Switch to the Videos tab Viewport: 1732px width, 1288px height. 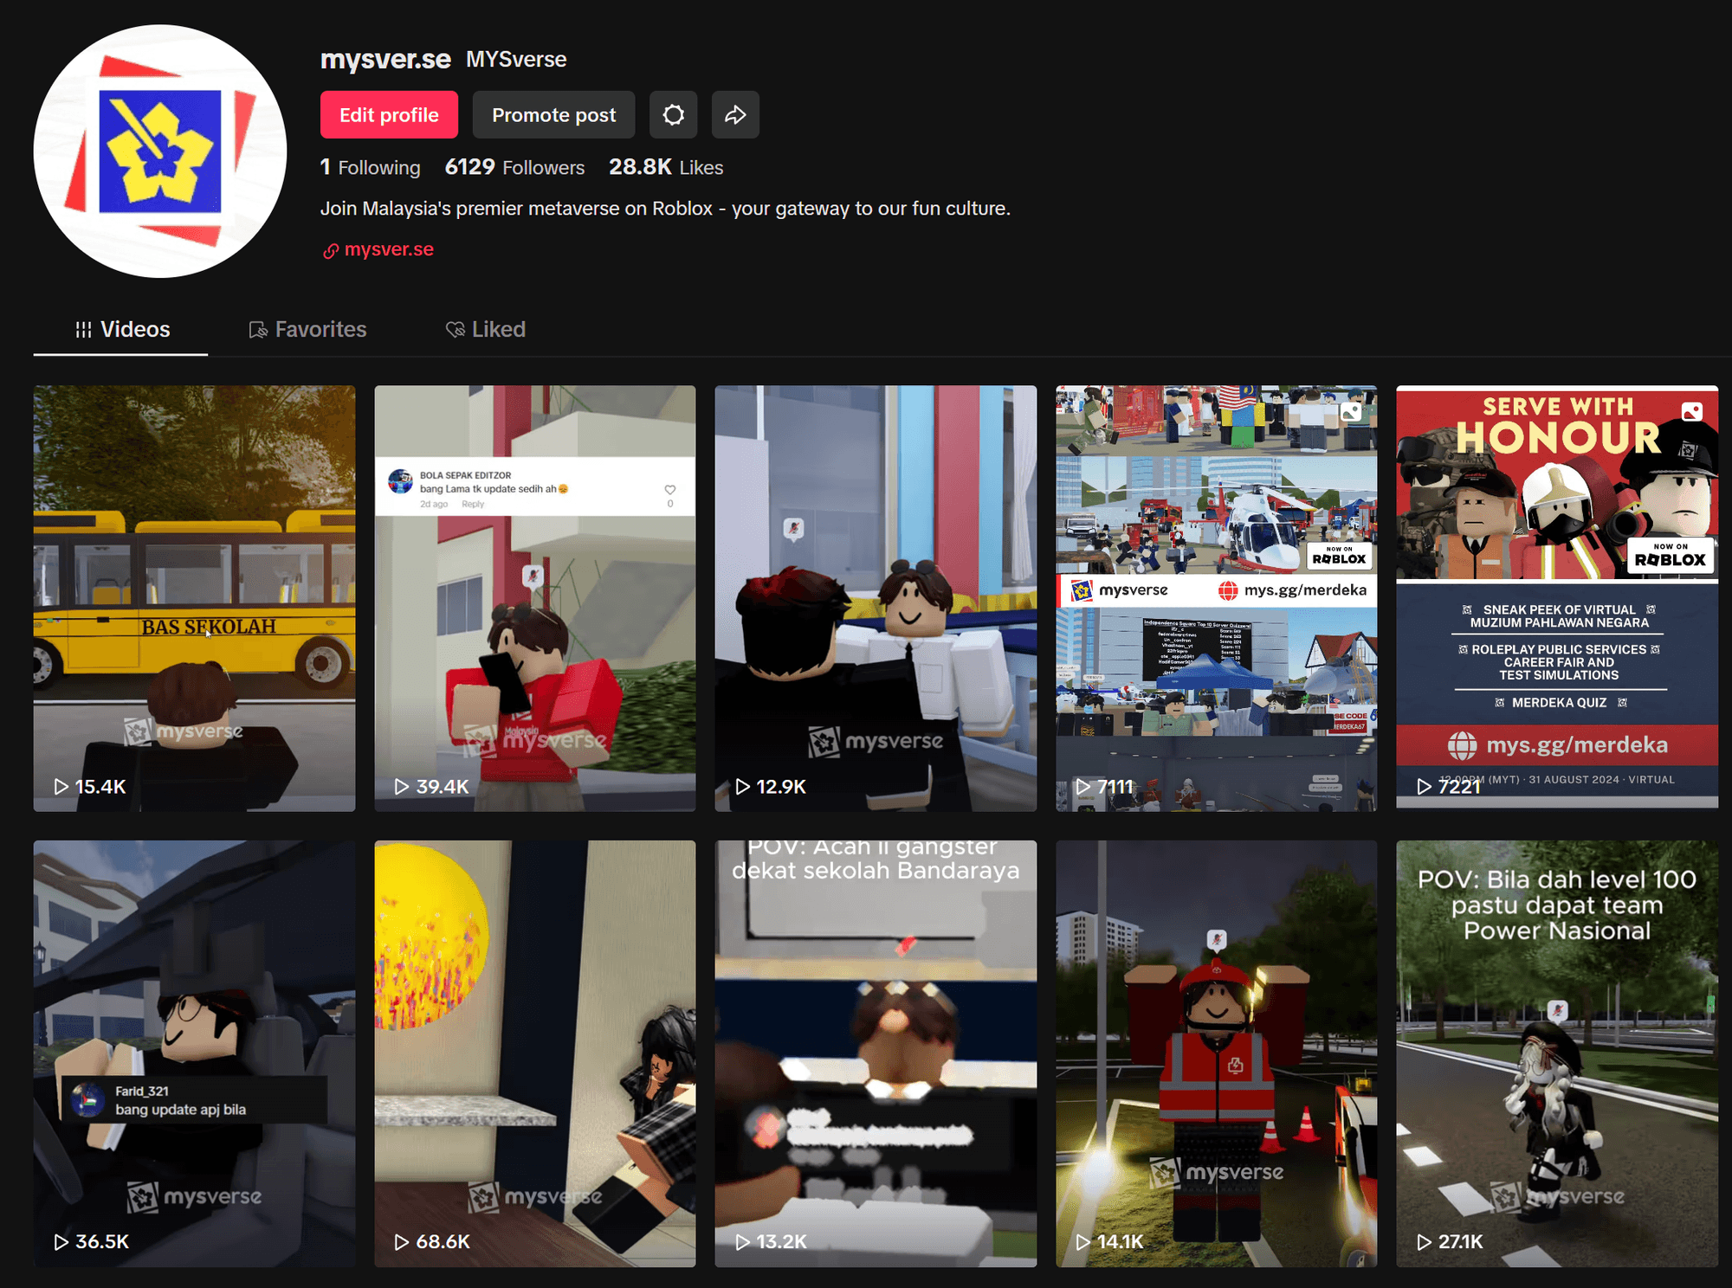[121, 330]
